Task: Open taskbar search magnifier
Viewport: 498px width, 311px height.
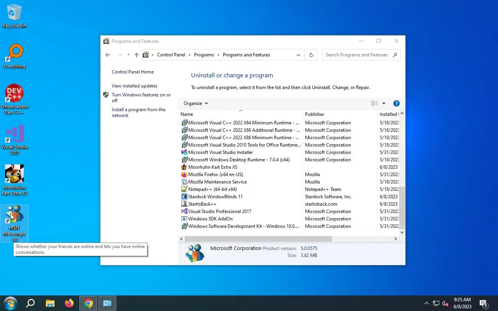Action: (x=30, y=303)
